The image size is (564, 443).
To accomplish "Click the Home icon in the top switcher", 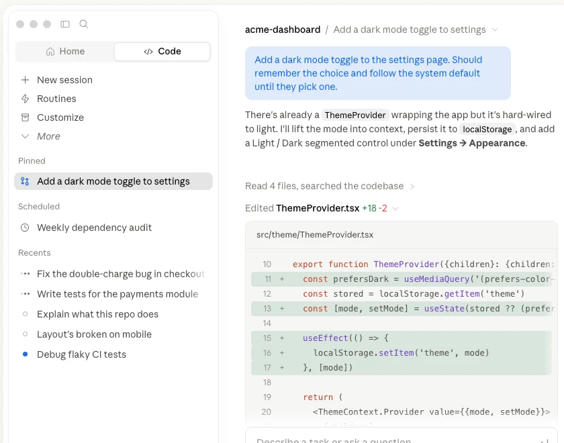I will (x=50, y=52).
